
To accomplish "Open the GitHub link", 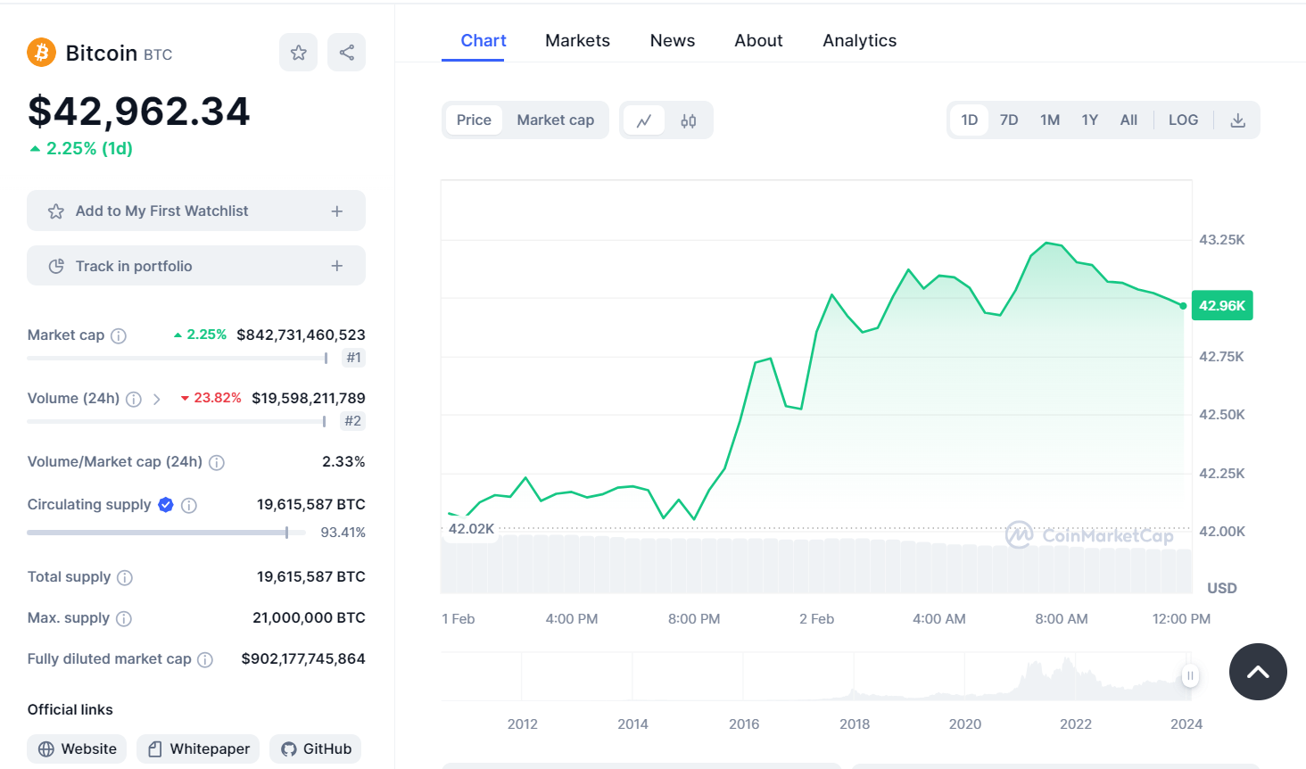I will click(316, 749).
